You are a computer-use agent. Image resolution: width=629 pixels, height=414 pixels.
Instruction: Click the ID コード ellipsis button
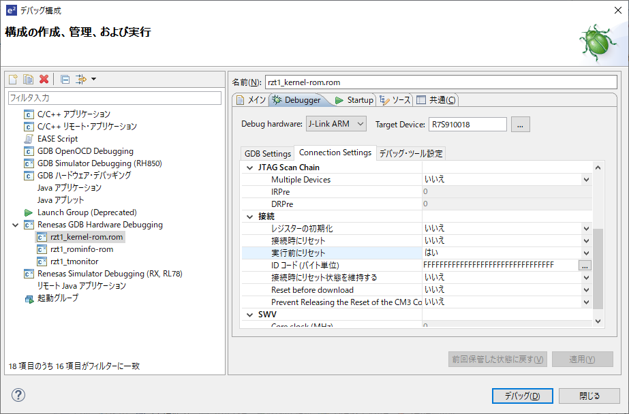(x=585, y=266)
